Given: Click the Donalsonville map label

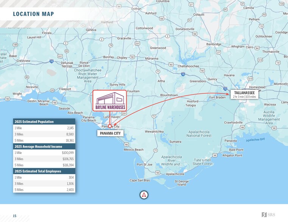Looking at the screenshot, I should point(185,29).
